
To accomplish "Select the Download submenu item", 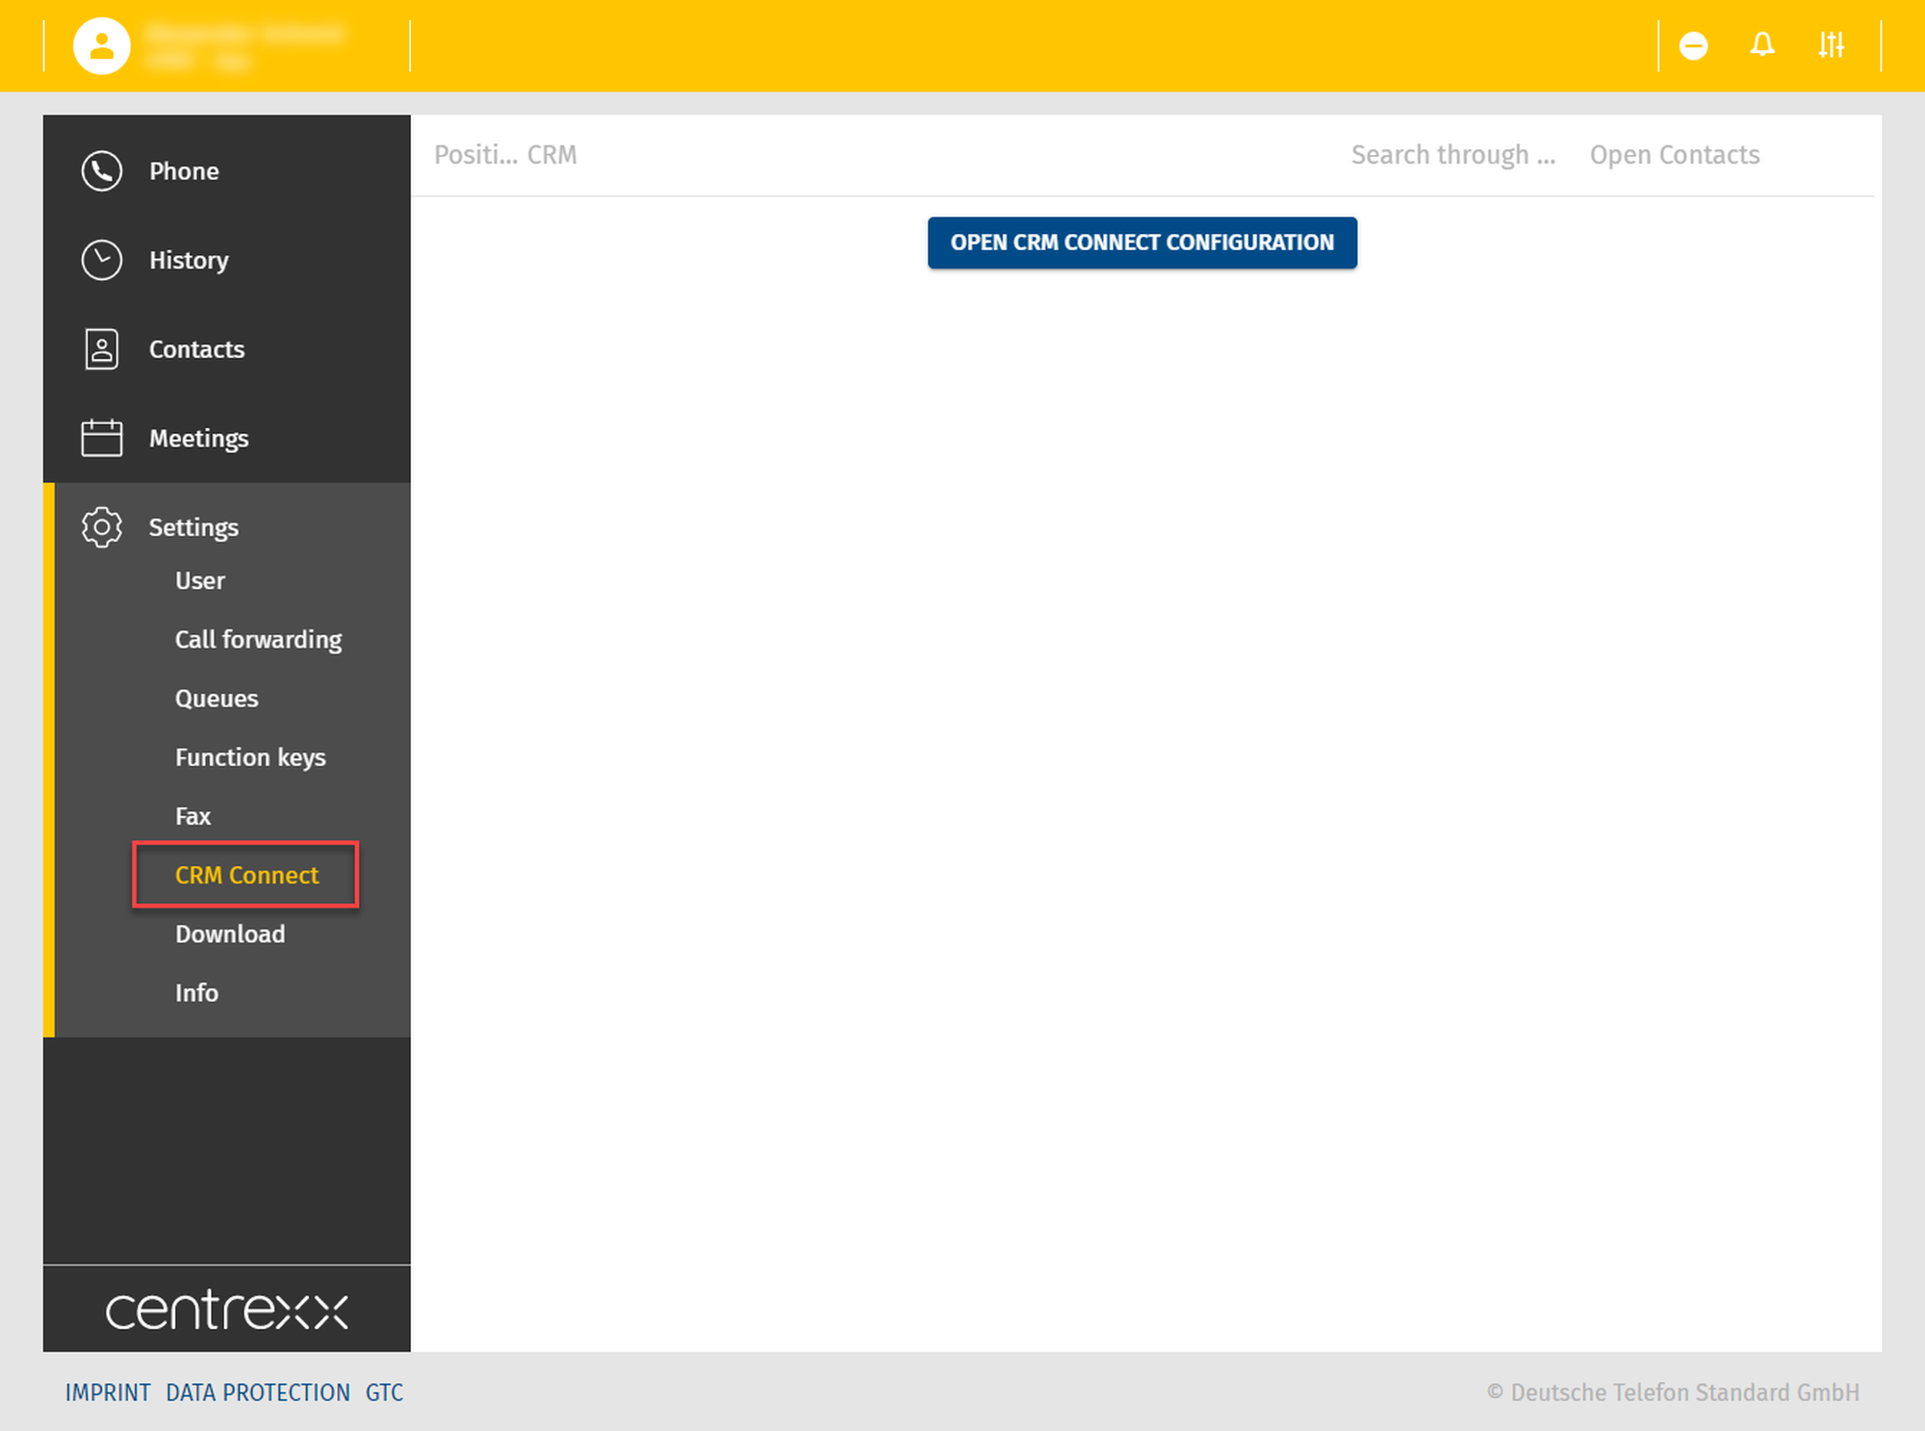I will tap(230, 934).
